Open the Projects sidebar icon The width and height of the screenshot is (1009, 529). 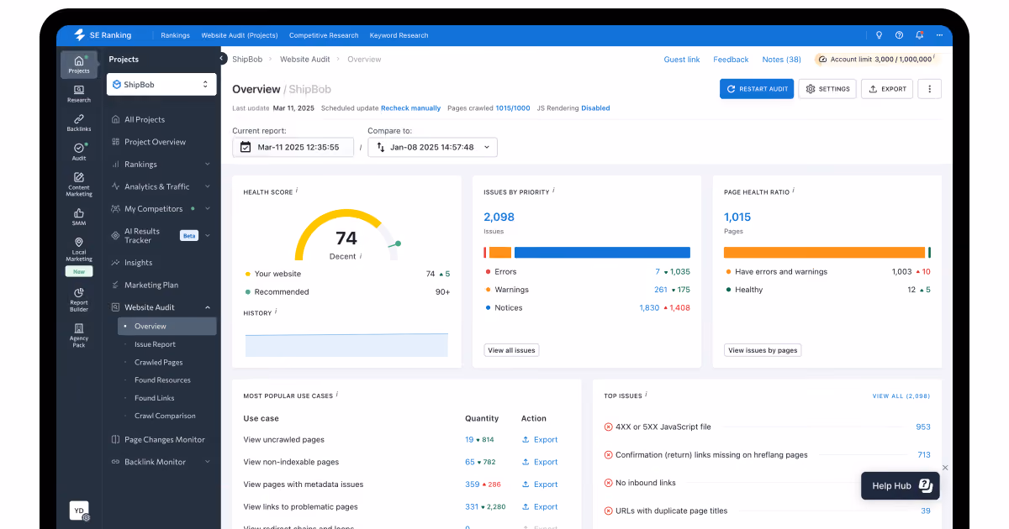(79, 65)
